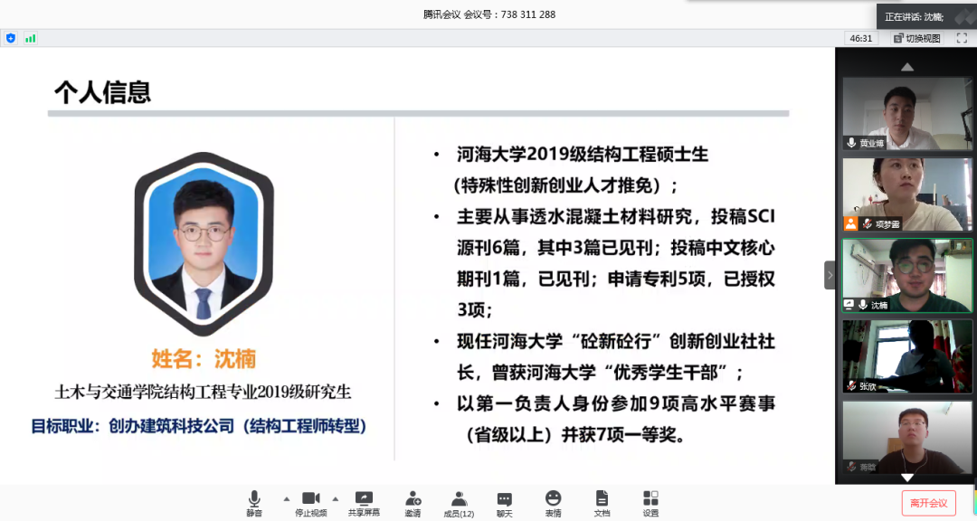This screenshot has width=977, height=521.
Task: Click the blue security shield icon
Action: click(11, 38)
